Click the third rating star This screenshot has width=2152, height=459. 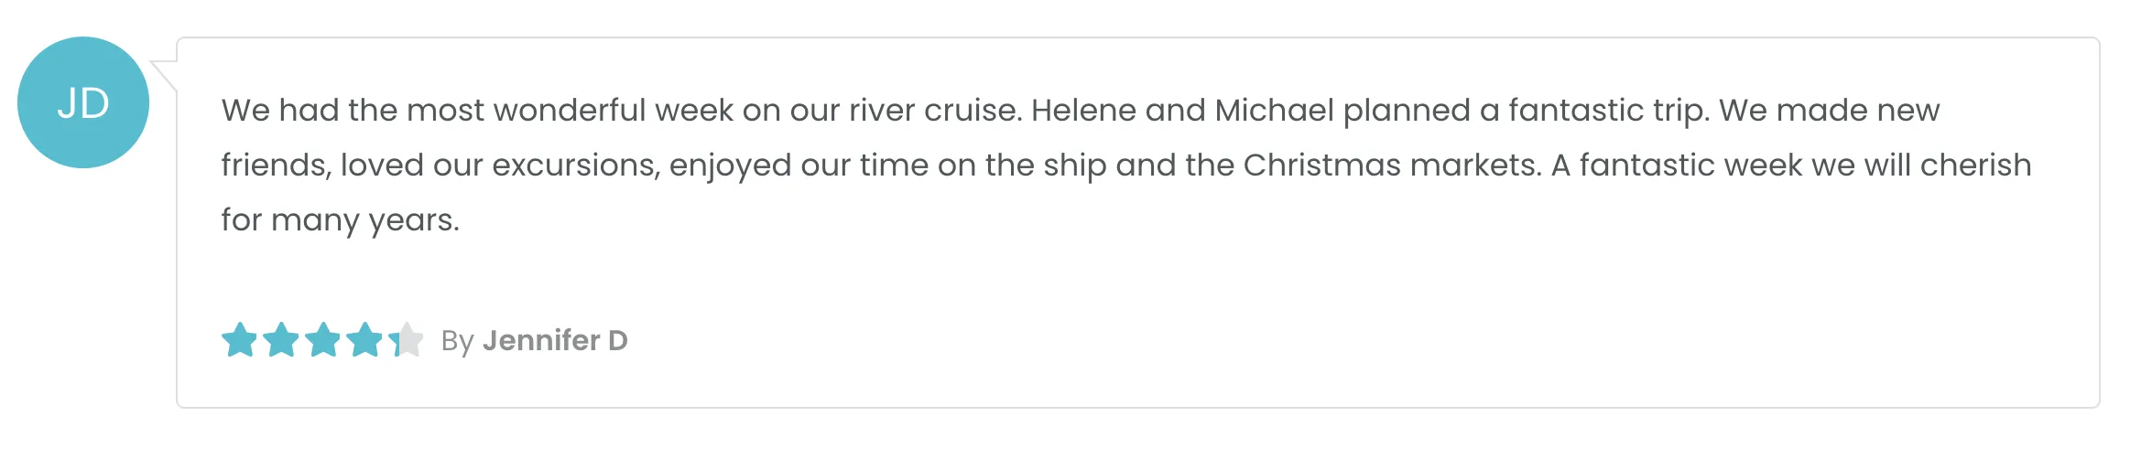[x=323, y=340]
